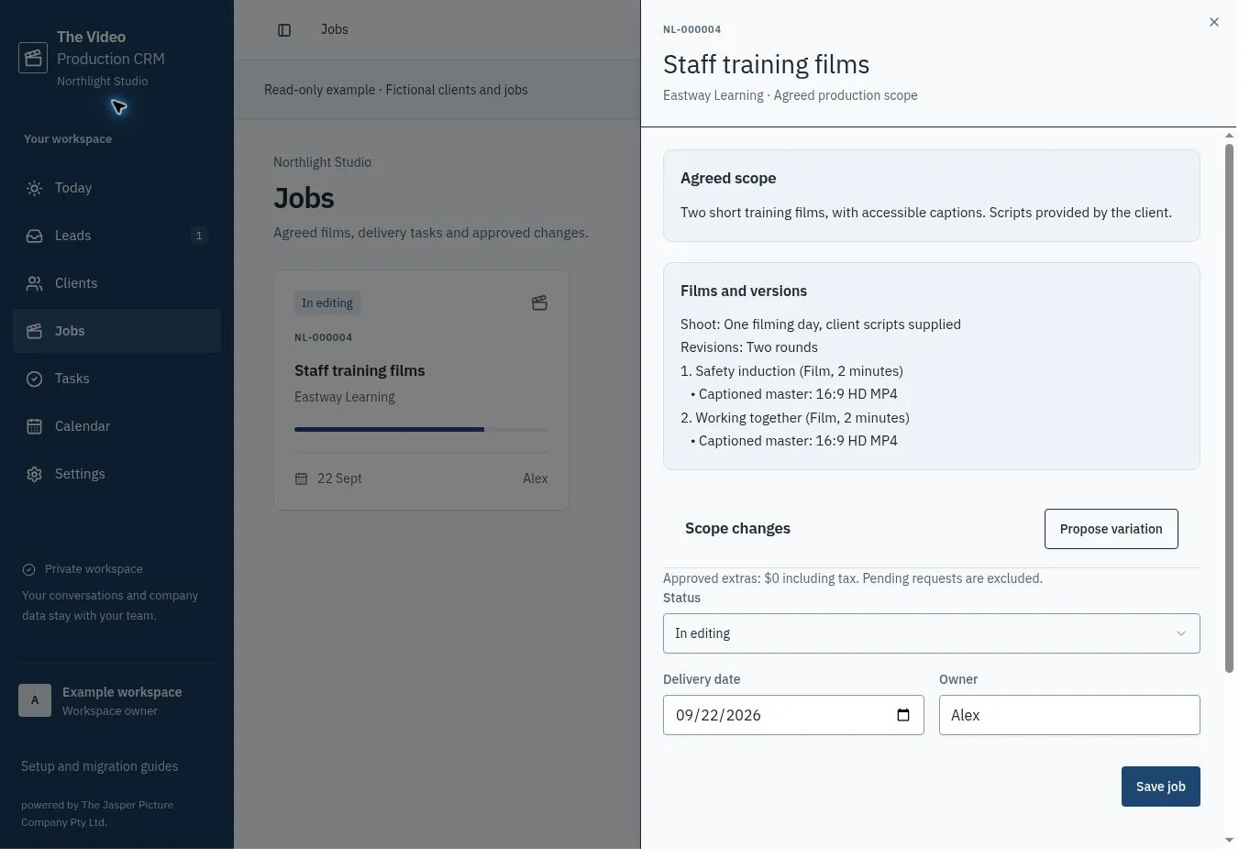The height and width of the screenshot is (858, 1250).
Task: Click the Owner field containing Alex
Action: 1069,715
